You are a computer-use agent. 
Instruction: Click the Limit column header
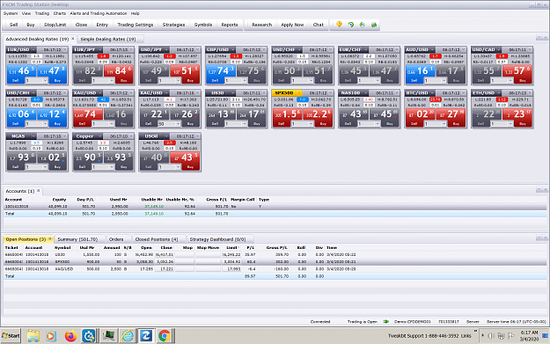(x=231, y=247)
